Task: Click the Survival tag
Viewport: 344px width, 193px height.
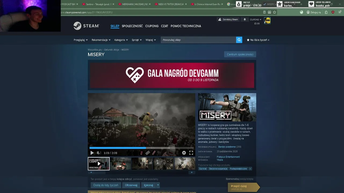Action: [x=203, y=169]
